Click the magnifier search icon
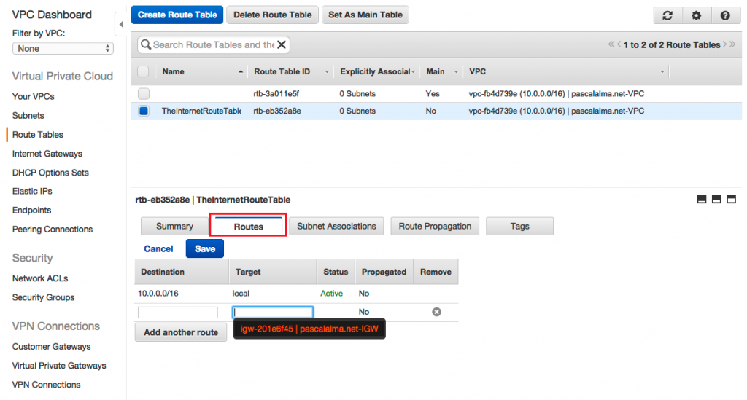Viewport: 747px width, 400px height. click(146, 44)
